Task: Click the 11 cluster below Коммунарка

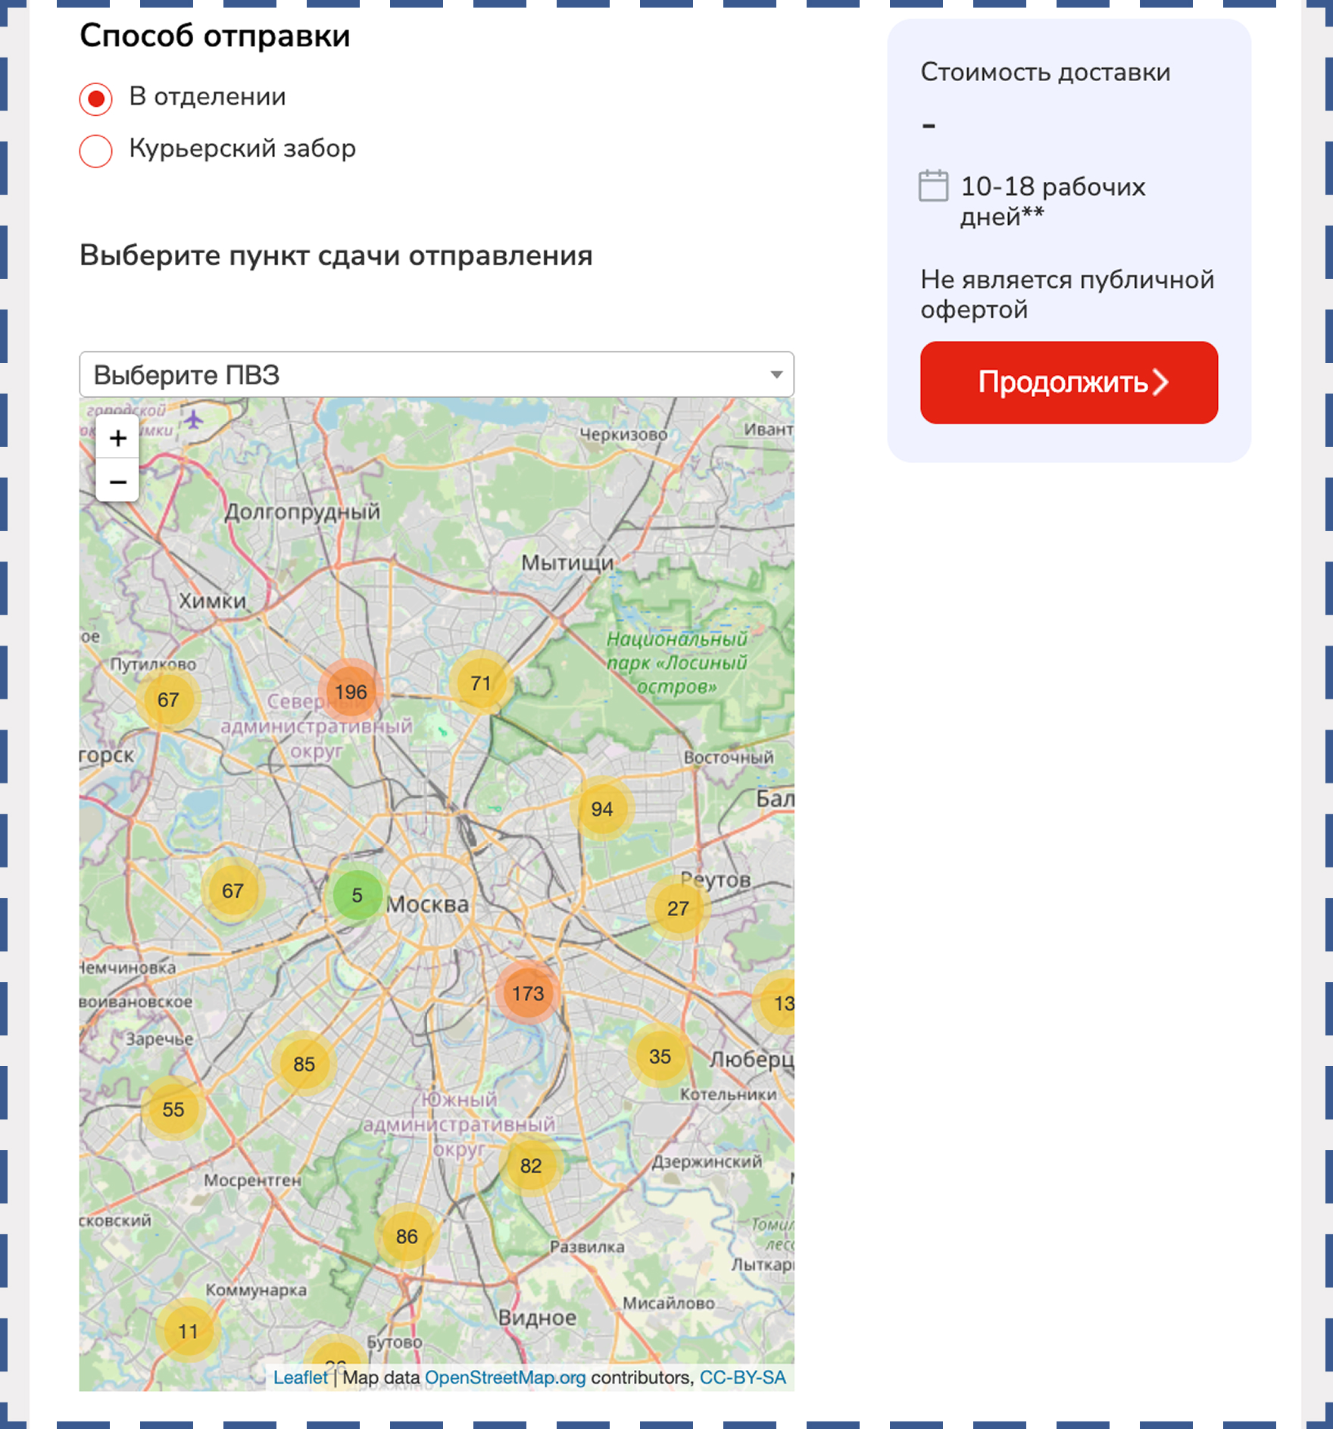Action: [188, 1331]
